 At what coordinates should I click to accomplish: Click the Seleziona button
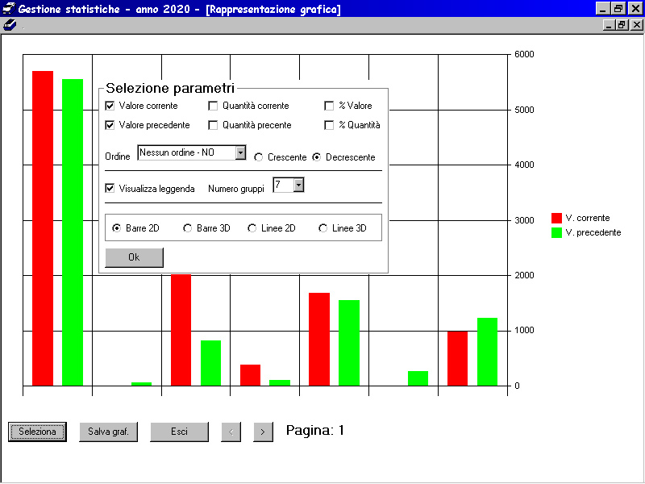pyautogui.click(x=37, y=432)
